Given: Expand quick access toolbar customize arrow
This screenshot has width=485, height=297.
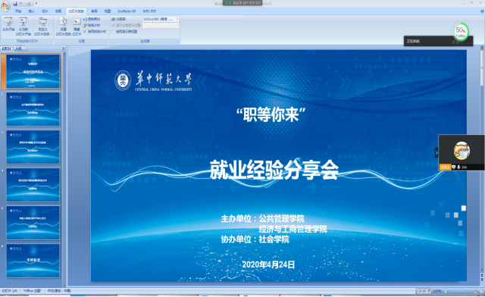Looking at the screenshot, I should coord(36,4).
